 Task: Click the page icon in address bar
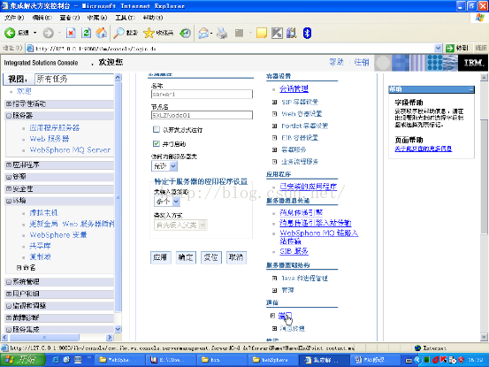30,49
